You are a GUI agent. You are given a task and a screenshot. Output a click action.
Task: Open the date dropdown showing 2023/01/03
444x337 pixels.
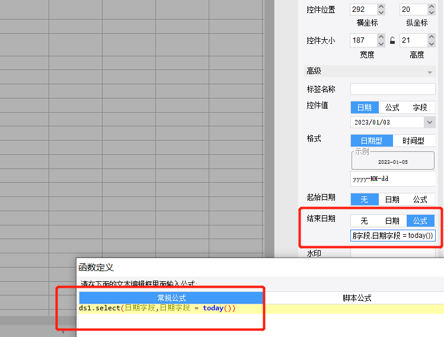430,122
